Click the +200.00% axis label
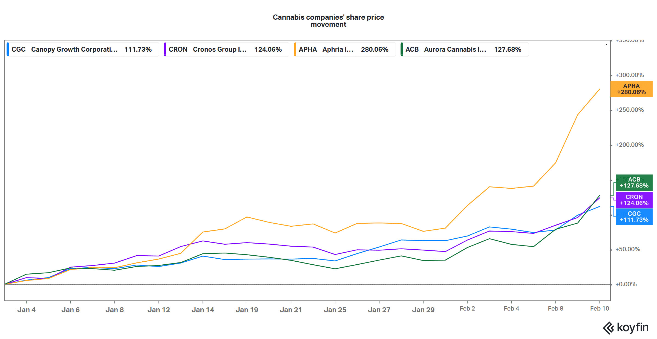This screenshot has height=339, width=657. pyautogui.click(x=629, y=145)
